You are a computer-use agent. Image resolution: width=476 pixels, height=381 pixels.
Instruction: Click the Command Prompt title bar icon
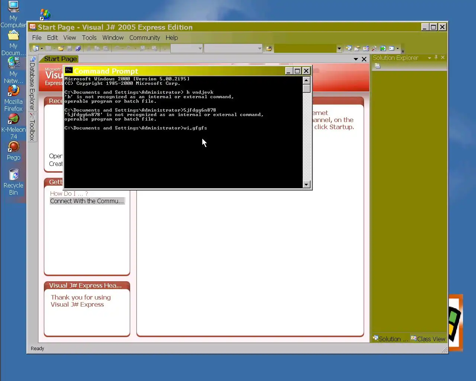(69, 70)
